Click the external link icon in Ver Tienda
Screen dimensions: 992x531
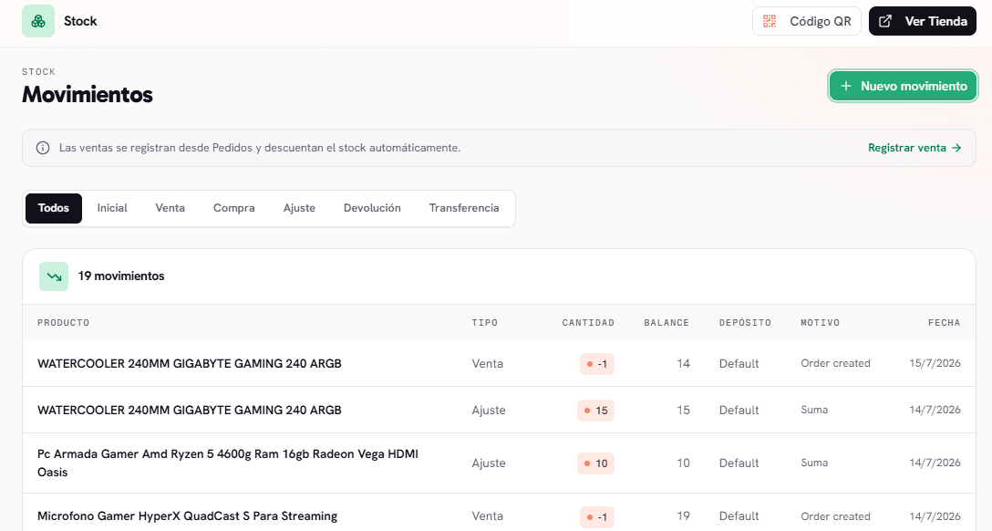coord(885,21)
